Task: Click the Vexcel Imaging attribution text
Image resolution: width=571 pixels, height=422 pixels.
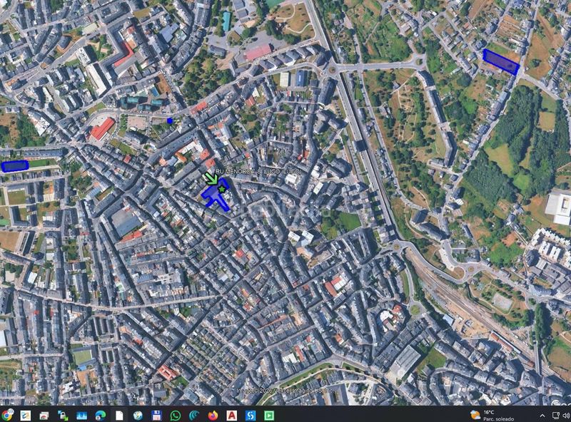Action: click(285, 391)
